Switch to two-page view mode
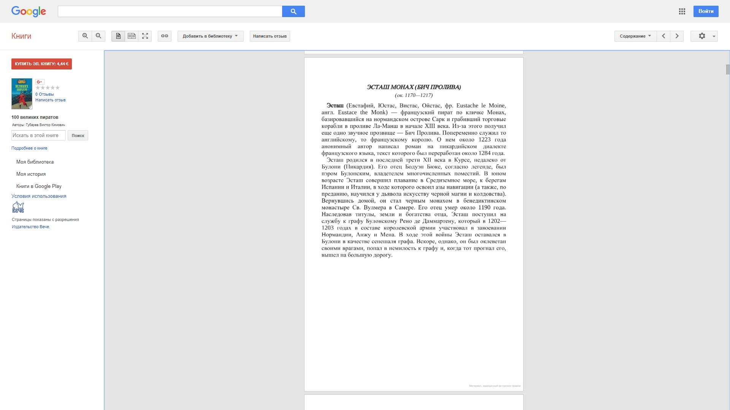 132,36
